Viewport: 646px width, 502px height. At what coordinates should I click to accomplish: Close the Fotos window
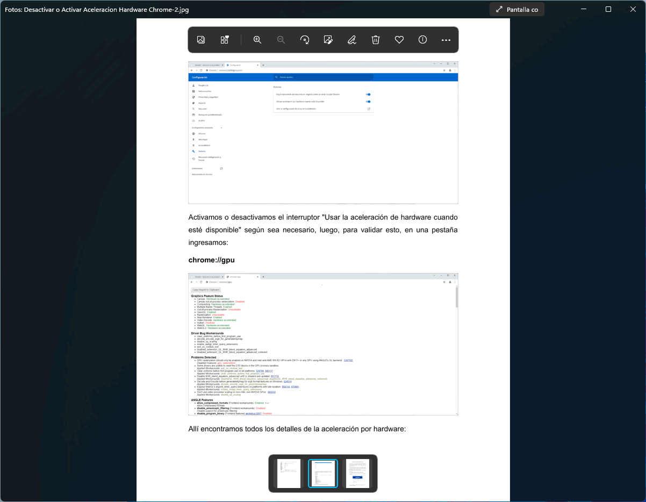tap(633, 9)
